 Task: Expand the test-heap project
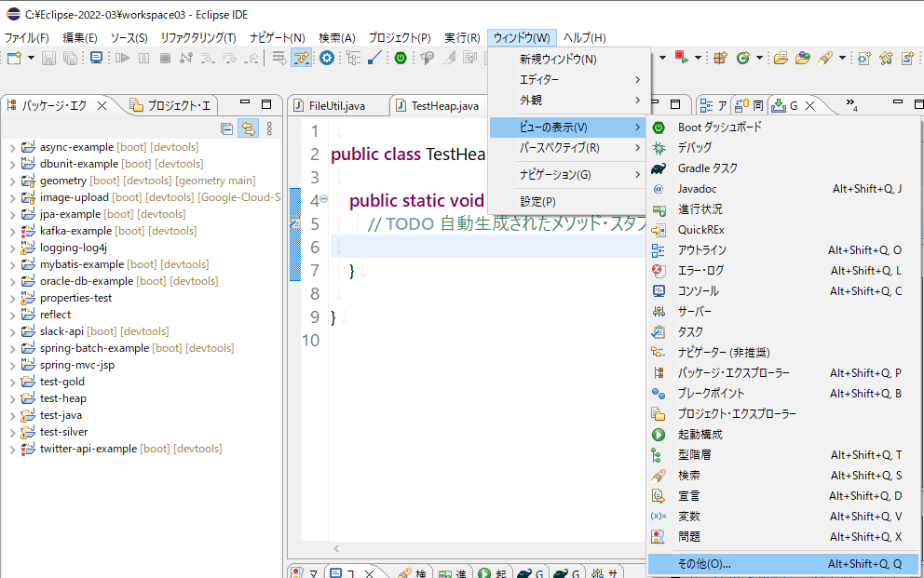(12, 399)
